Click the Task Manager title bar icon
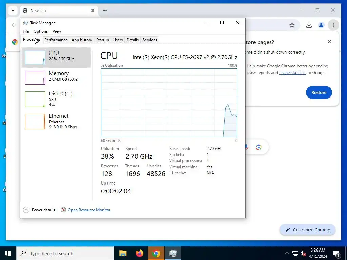The width and height of the screenshot is (347, 260). click(x=26, y=23)
